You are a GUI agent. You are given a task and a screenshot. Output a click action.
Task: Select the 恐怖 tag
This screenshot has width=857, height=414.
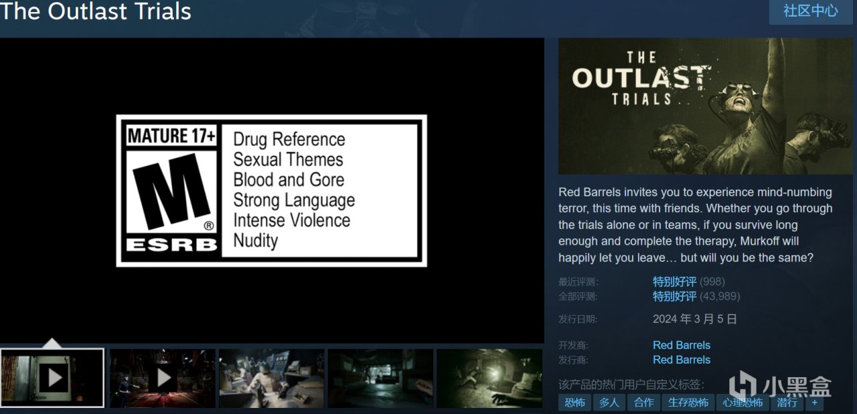[x=574, y=402]
